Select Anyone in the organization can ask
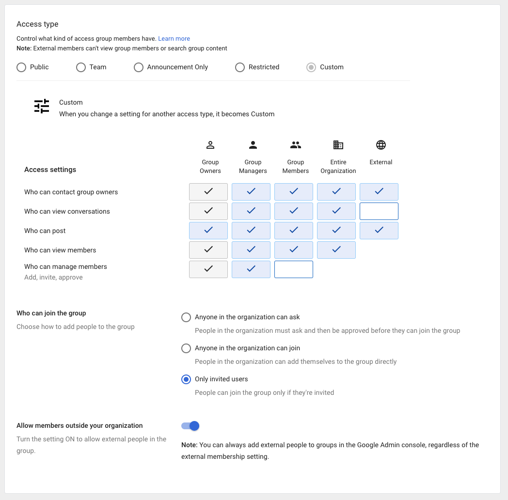This screenshot has height=500, width=508. (186, 317)
